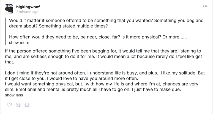The width and height of the screenshot is (213, 114).
Task: React with the laughing tears emoji
Action: tap(27, 105)
